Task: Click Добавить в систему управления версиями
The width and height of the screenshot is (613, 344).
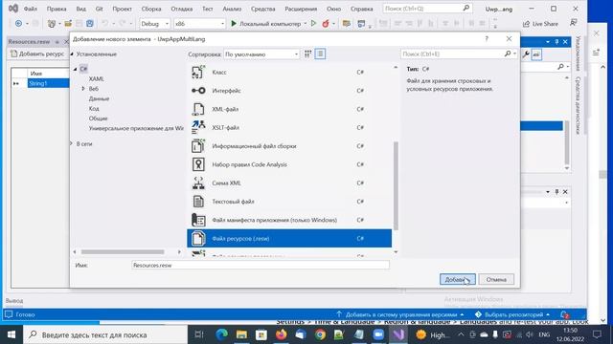Action: click(400, 314)
